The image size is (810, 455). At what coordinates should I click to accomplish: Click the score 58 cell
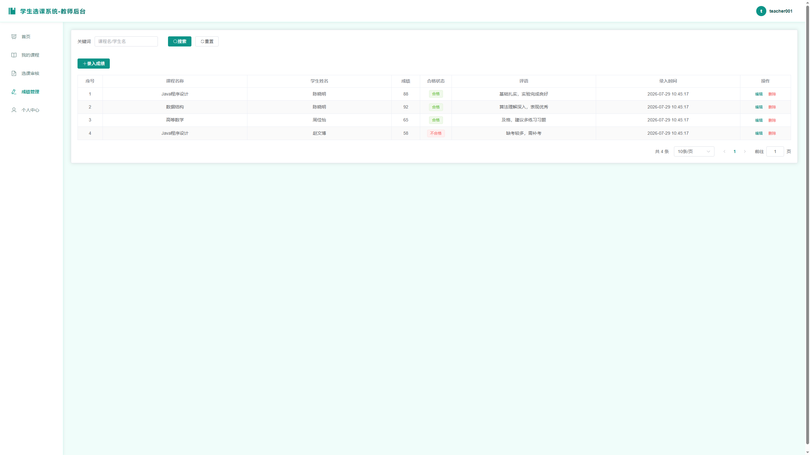click(x=406, y=133)
